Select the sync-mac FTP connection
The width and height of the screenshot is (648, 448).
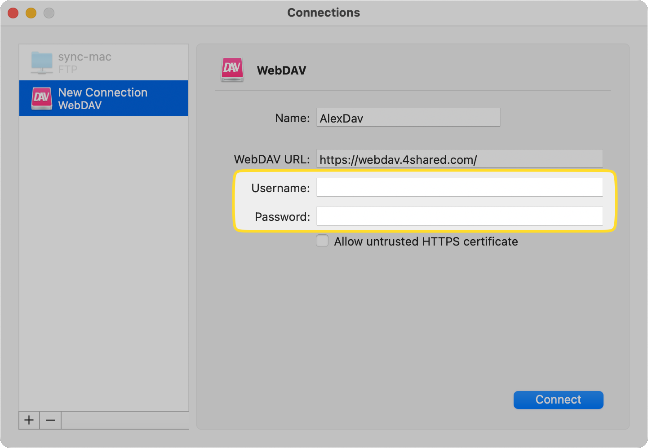coord(103,62)
